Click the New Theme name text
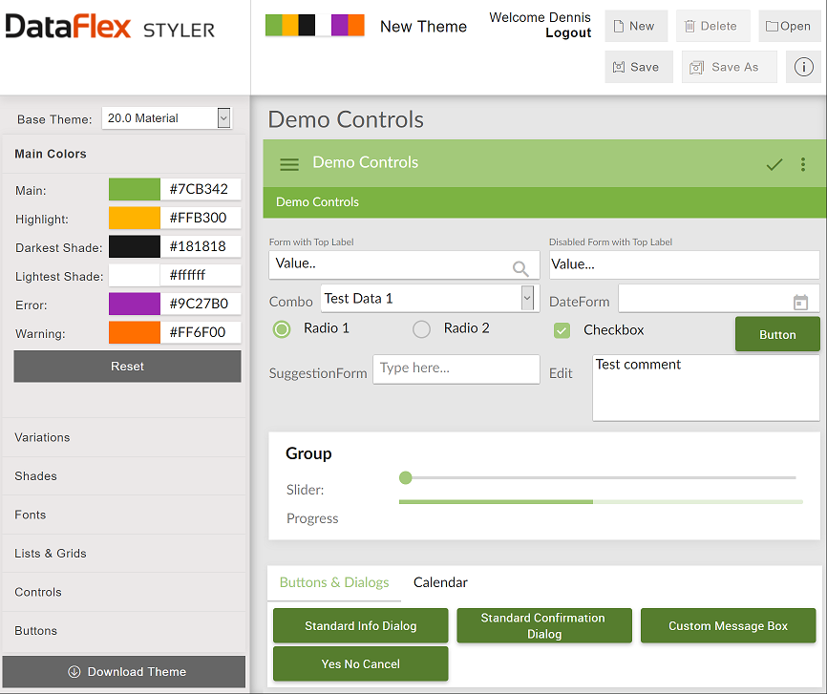This screenshot has height=694, width=827. tap(423, 27)
